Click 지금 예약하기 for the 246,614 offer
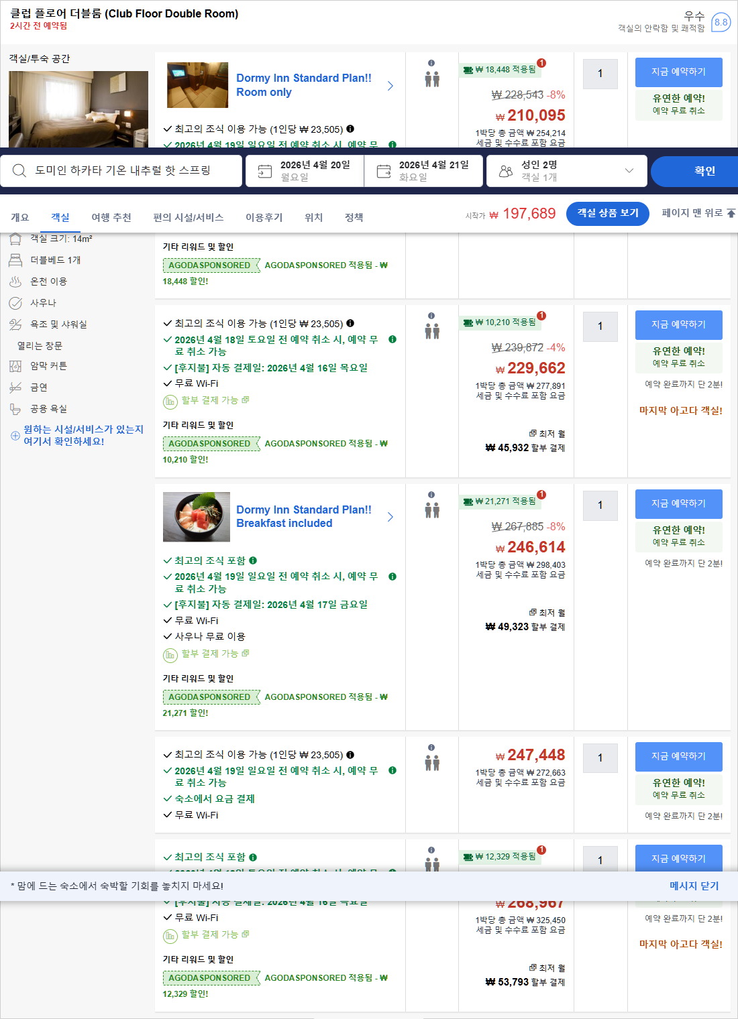The image size is (738, 1019). click(678, 503)
